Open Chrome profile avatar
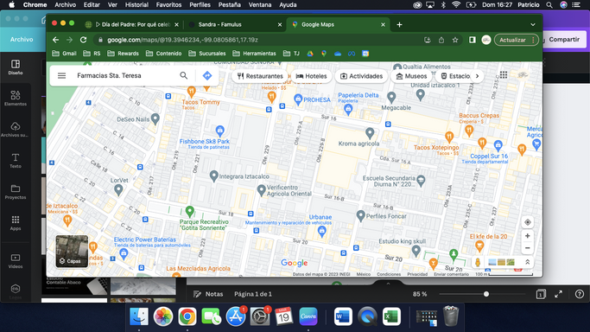 (x=486, y=40)
